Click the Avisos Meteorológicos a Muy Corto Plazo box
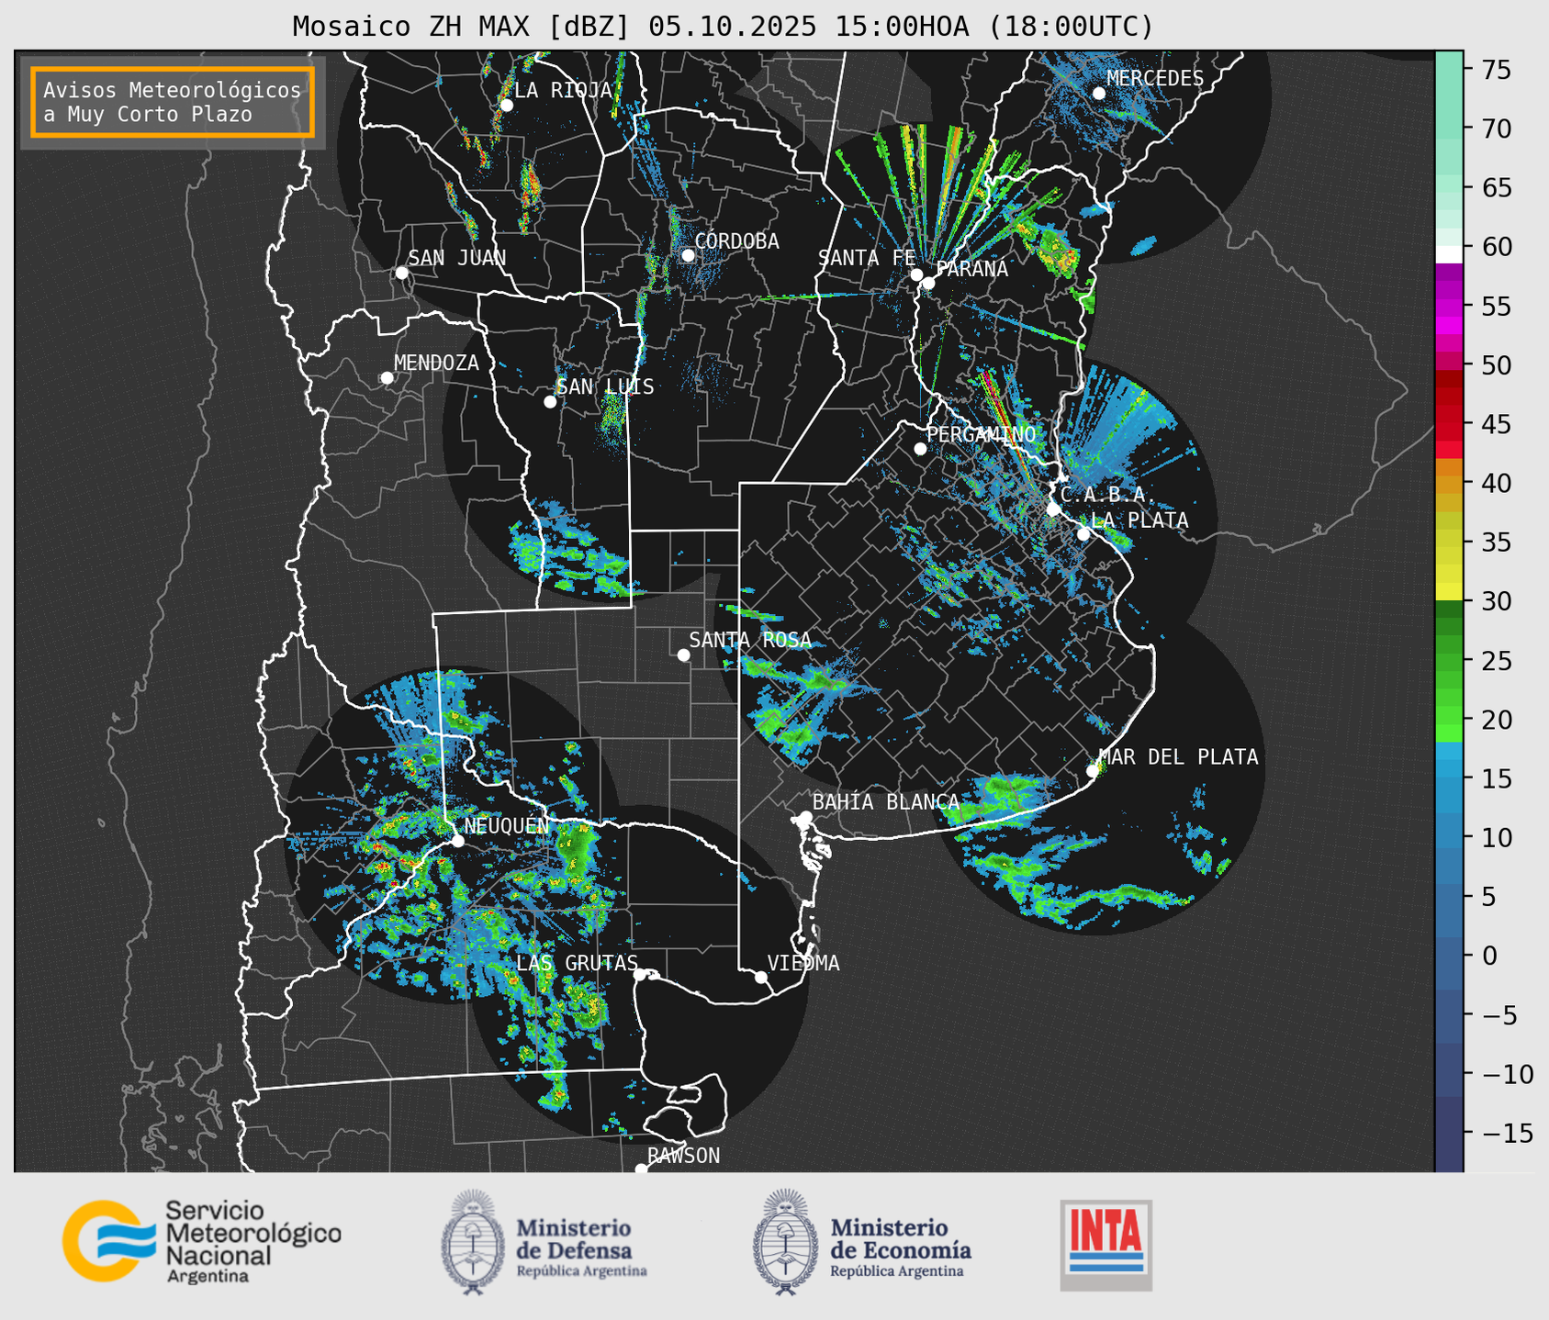The width and height of the screenshot is (1549, 1320). pyautogui.click(x=173, y=102)
